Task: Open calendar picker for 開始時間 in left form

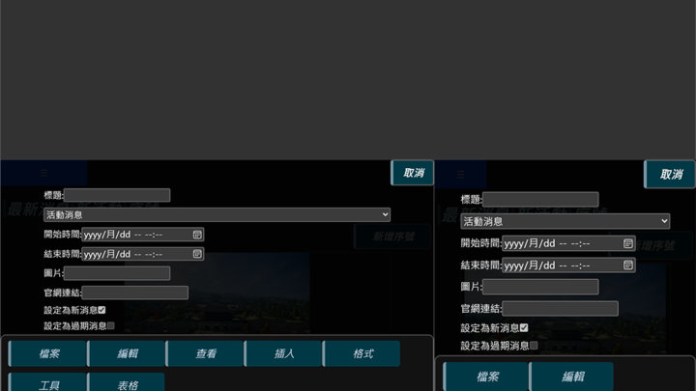Action: 197,235
